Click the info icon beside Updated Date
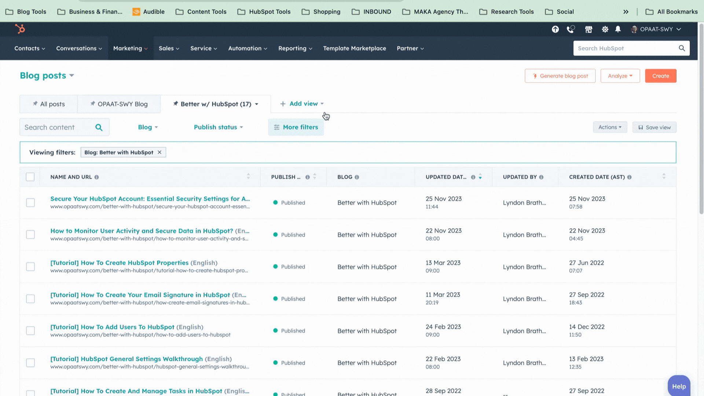This screenshot has width=704, height=396. (x=473, y=177)
